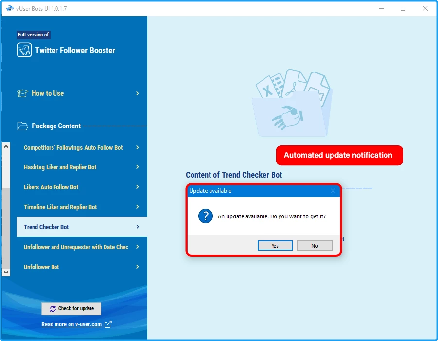Click No to decline the update

(x=315, y=245)
